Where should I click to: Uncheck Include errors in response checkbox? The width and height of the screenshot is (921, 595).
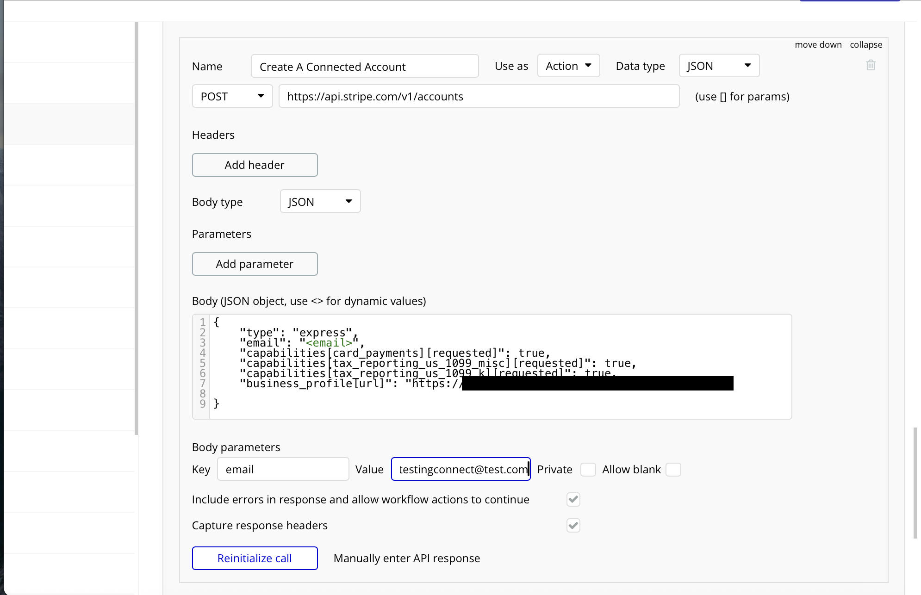pos(573,499)
